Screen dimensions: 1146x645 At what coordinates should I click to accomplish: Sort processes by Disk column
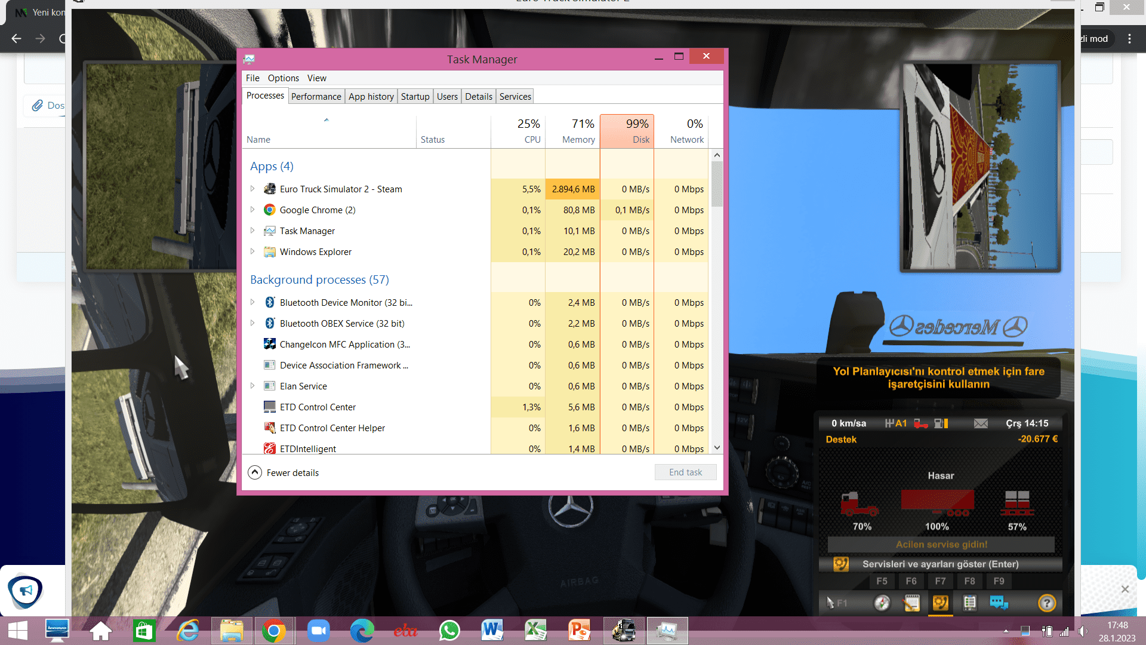click(x=627, y=131)
